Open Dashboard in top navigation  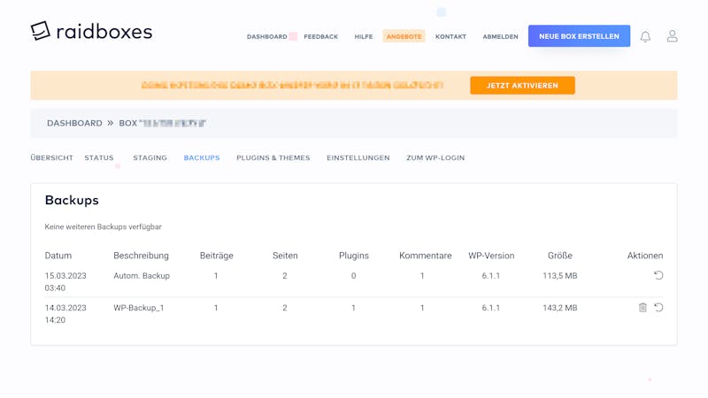pos(267,36)
